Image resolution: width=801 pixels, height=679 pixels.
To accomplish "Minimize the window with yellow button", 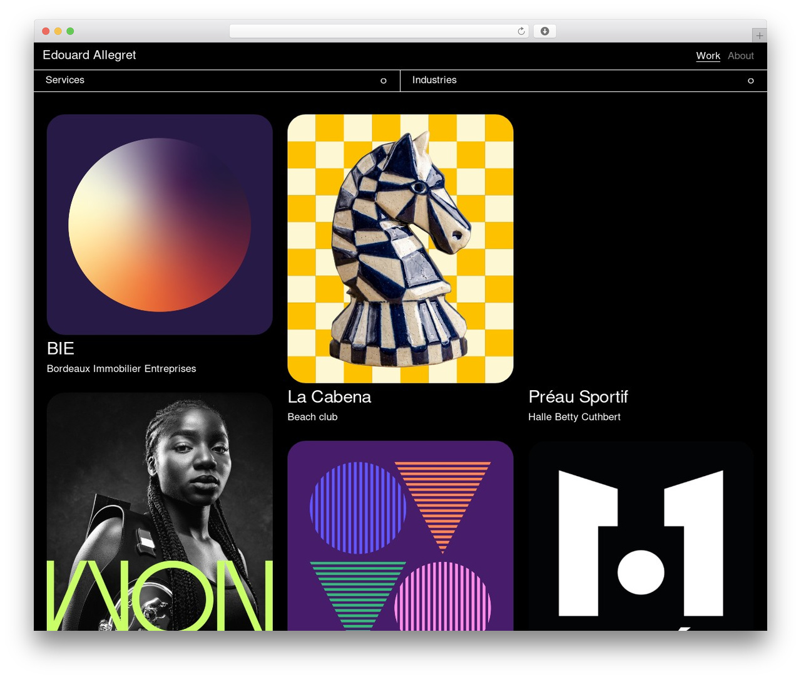I will pos(58,31).
